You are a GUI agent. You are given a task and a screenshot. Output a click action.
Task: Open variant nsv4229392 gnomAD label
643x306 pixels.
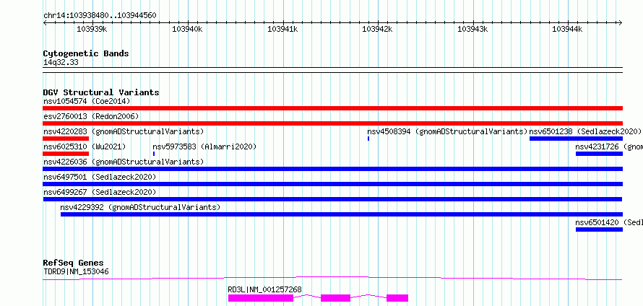point(140,208)
